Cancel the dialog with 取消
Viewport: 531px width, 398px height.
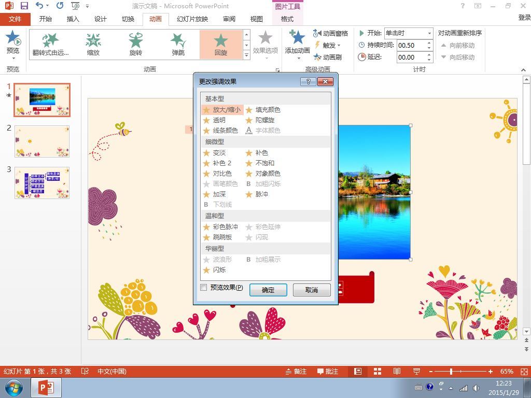(312, 290)
